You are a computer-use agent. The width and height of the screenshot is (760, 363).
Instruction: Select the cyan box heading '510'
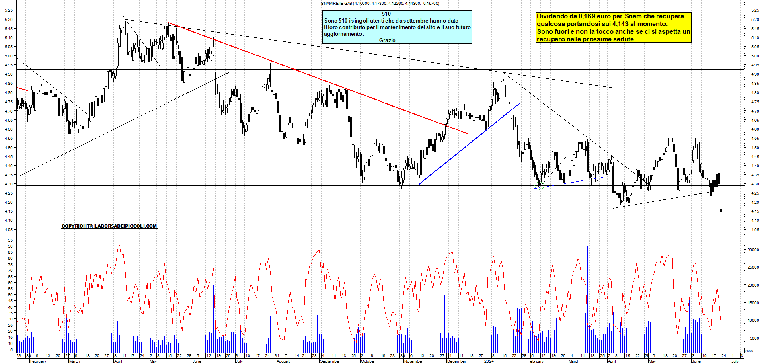[x=386, y=14]
